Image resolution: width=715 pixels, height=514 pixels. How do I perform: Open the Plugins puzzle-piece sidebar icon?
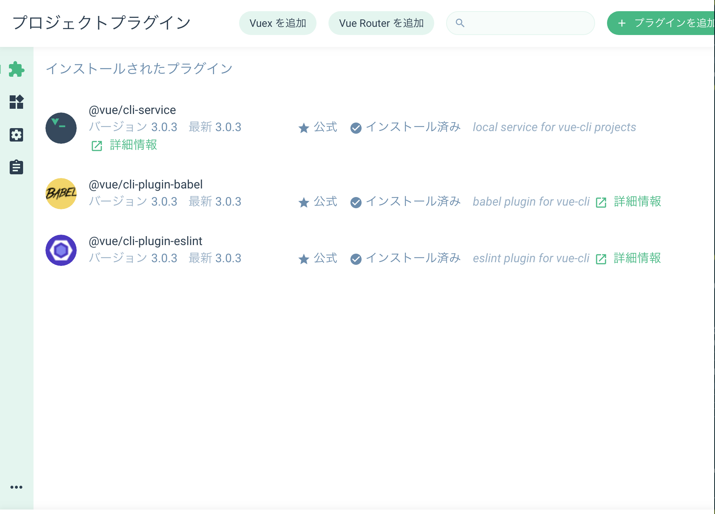(x=16, y=69)
